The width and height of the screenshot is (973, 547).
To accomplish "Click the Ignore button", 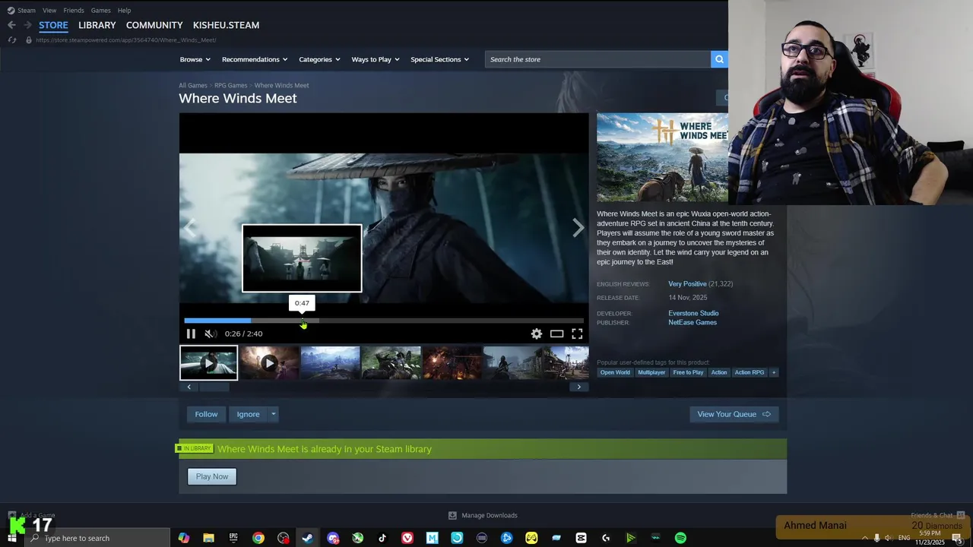I will 248,414.
